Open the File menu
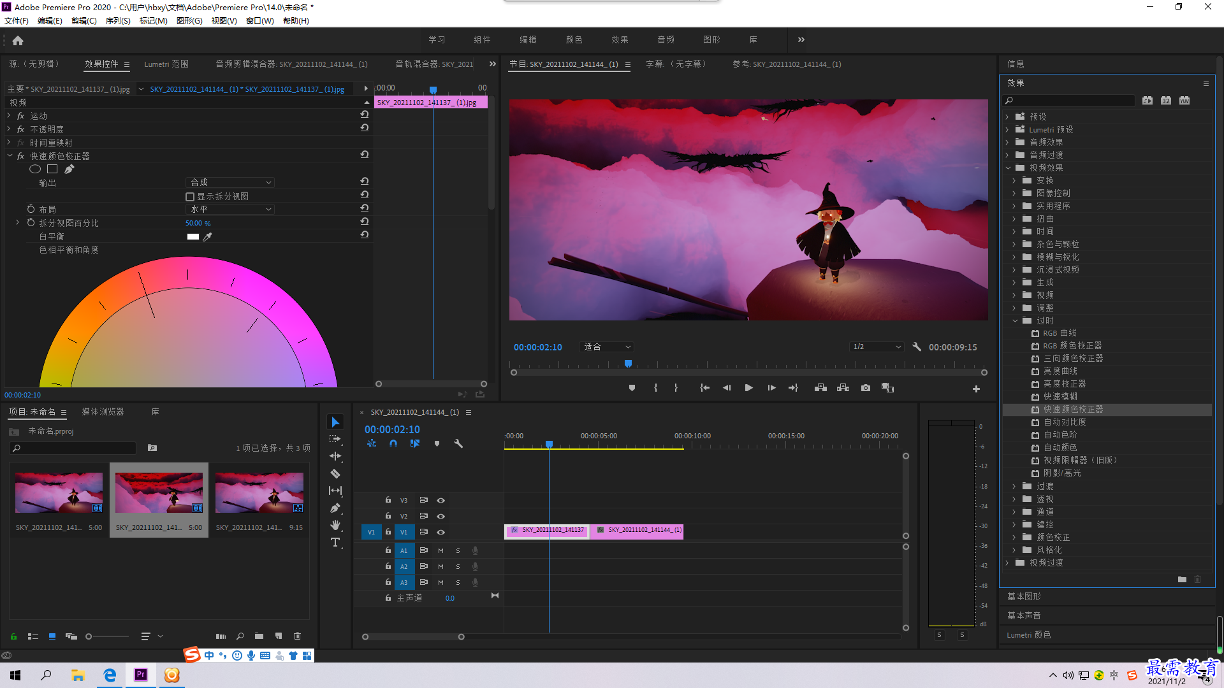The width and height of the screenshot is (1224, 688). pyautogui.click(x=17, y=21)
